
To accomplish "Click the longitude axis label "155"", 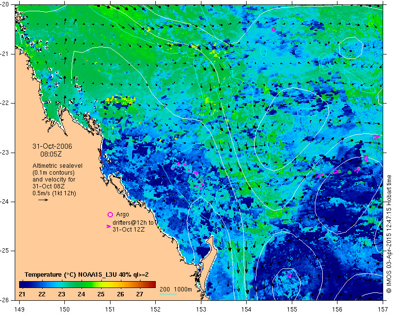I will 292,310.
